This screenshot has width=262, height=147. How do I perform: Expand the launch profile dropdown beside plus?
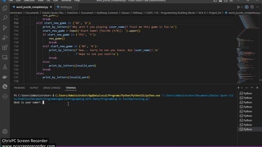tap(242, 88)
